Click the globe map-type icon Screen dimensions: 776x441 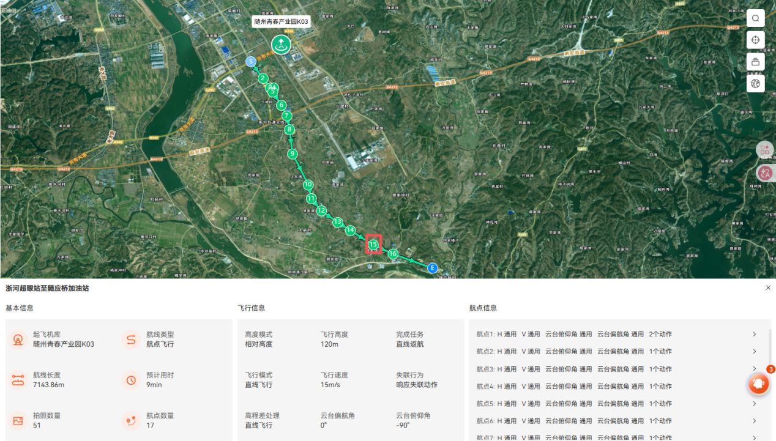[x=755, y=83]
